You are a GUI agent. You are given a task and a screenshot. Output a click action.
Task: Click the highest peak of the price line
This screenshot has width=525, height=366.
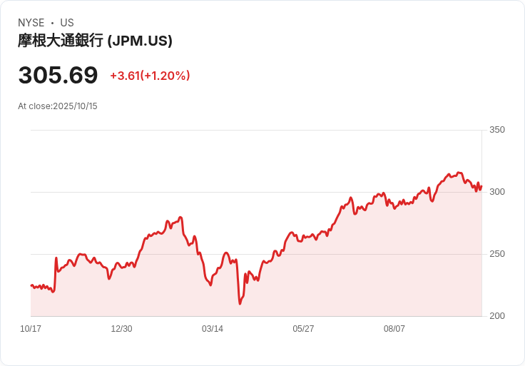coord(459,173)
